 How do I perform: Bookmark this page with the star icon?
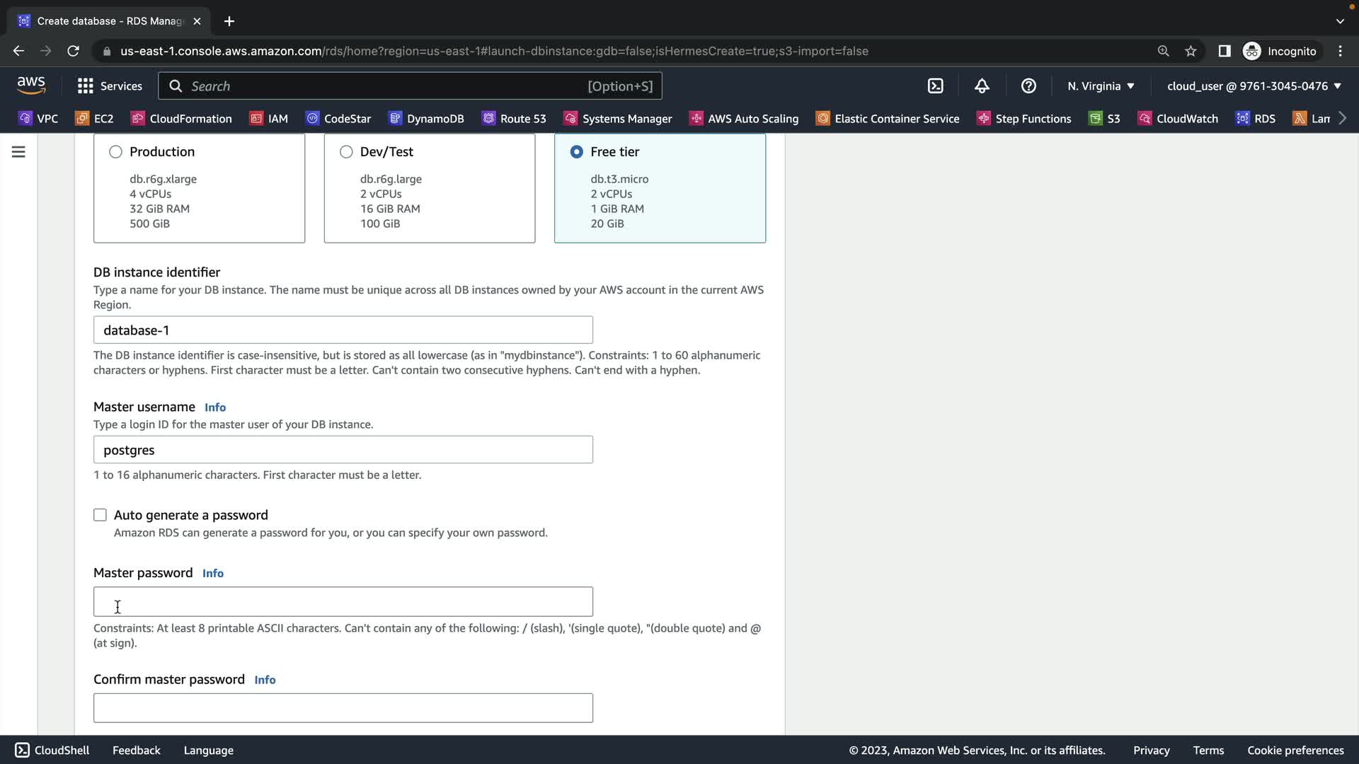coord(1191,51)
